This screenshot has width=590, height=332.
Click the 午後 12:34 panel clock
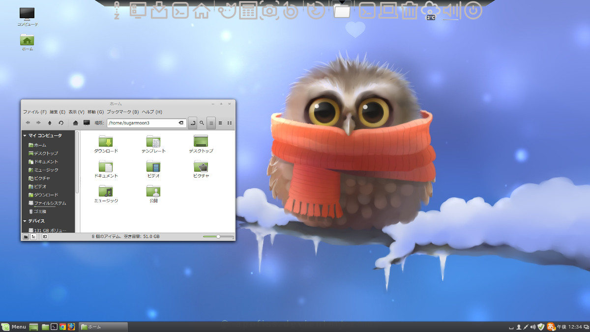(569, 327)
